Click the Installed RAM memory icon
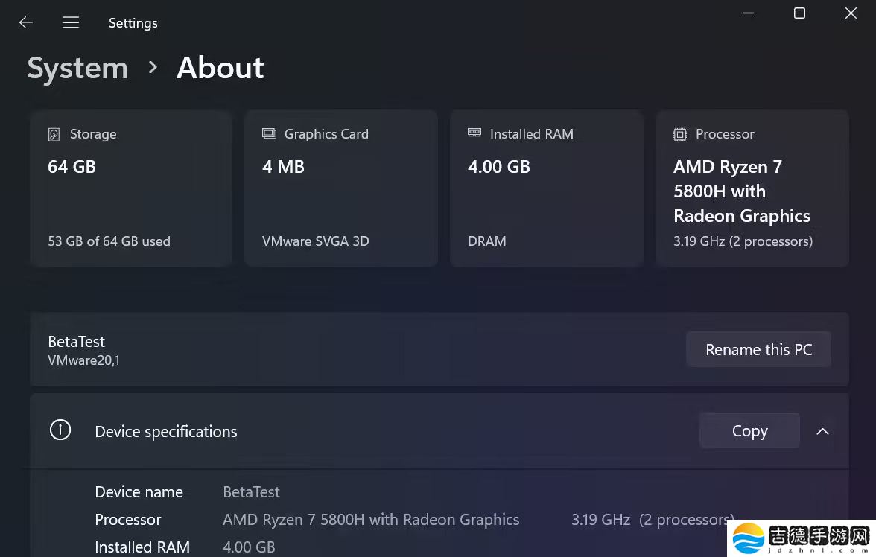 (475, 133)
